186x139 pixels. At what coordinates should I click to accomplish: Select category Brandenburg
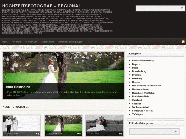139,71
